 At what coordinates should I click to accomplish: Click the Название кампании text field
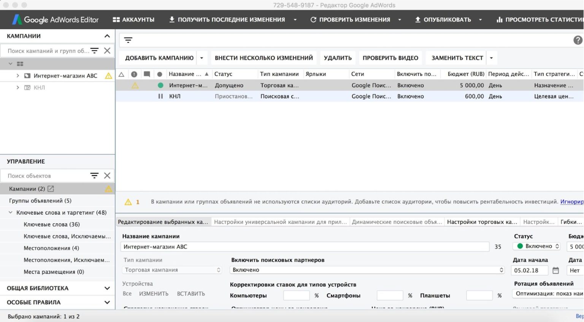pyautogui.click(x=305, y=247)
